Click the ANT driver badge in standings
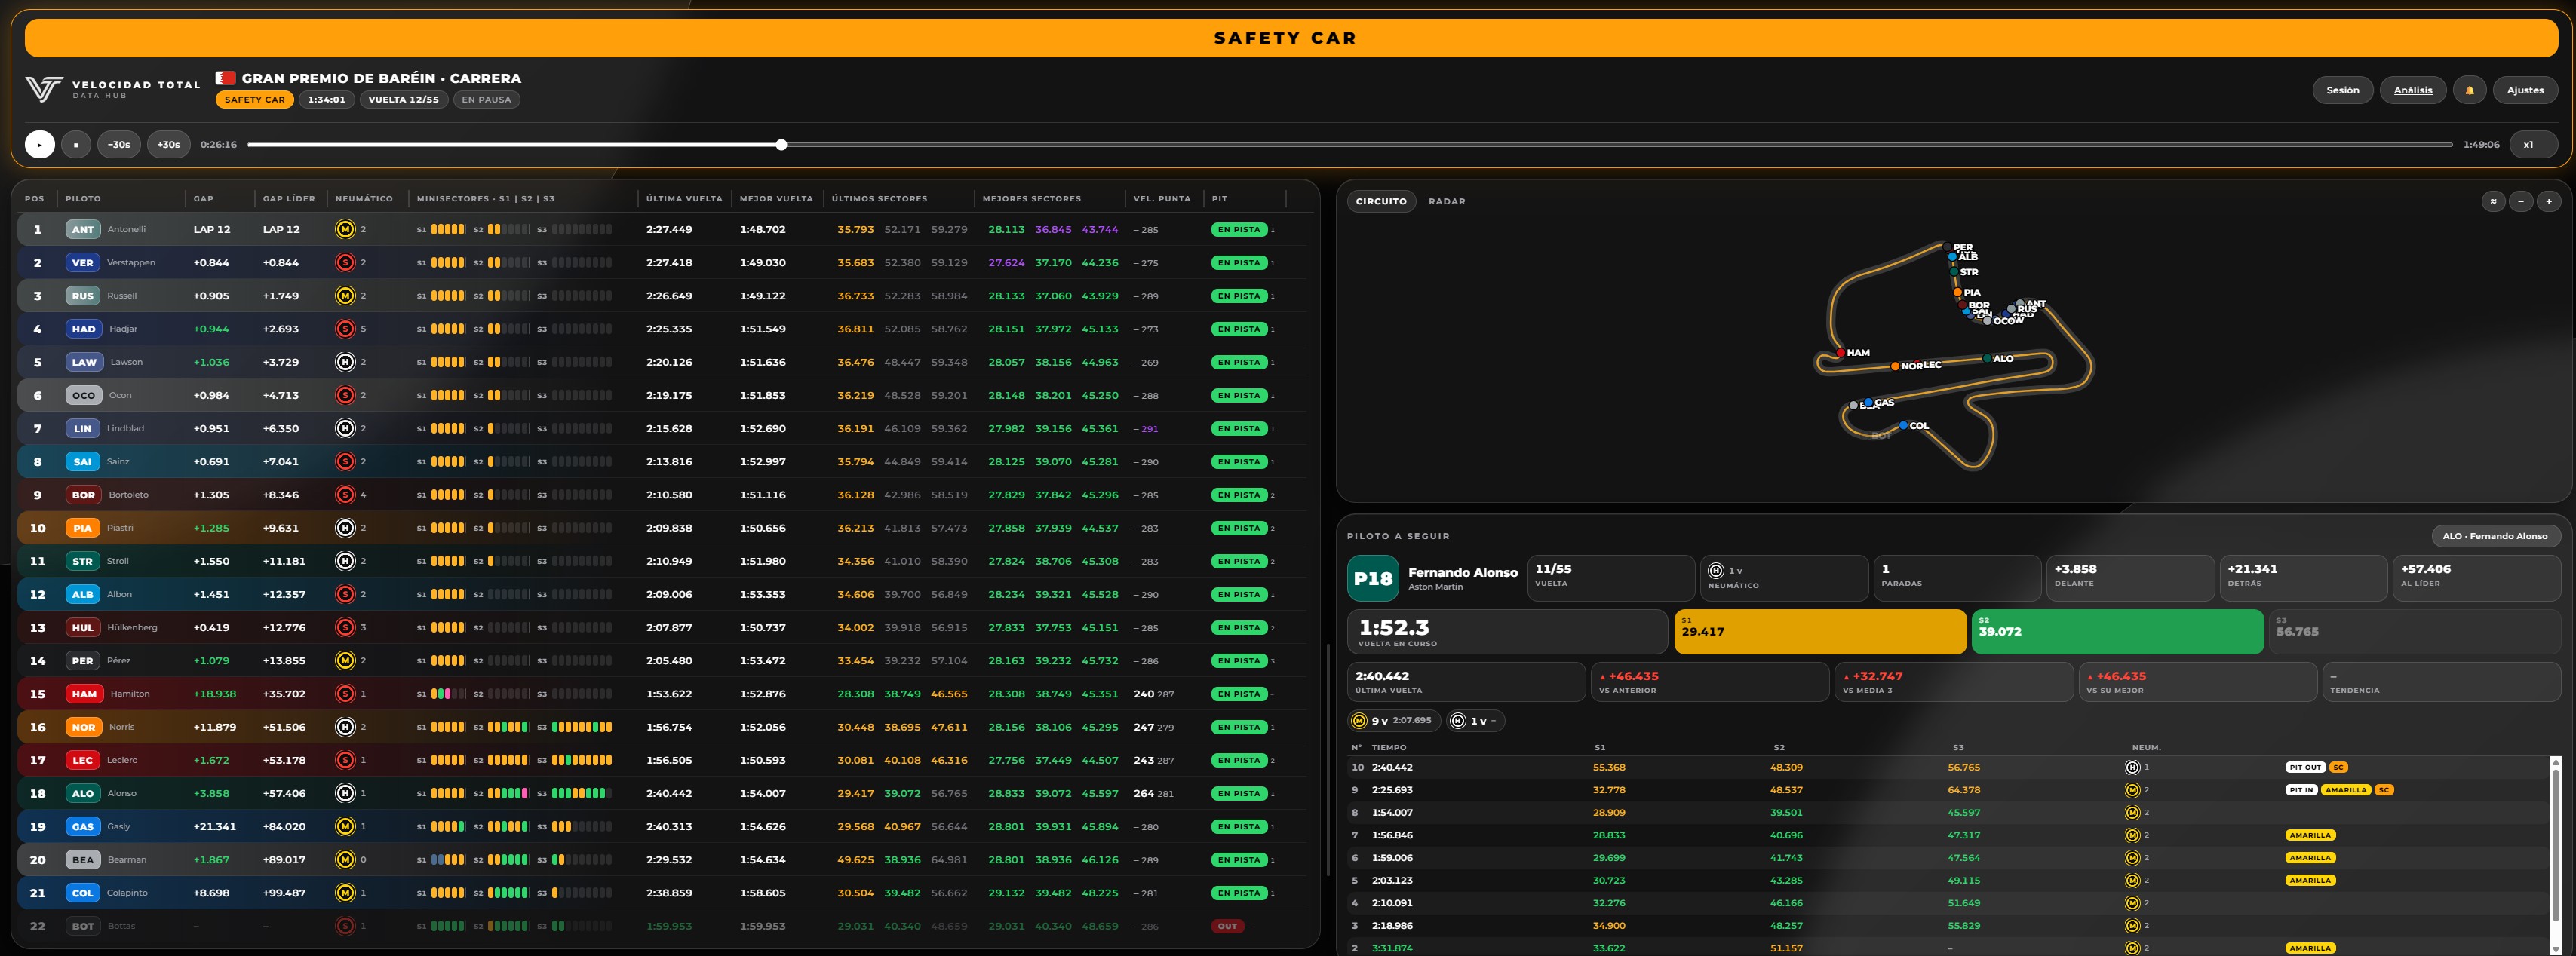This screenshot has height=956, width=2576. tap(82, 229)
